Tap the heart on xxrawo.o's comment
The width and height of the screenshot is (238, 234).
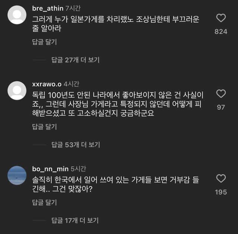pyautogui.click(x=221, y=94)
